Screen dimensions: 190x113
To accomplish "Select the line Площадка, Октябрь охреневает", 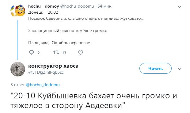I will 60,43.
